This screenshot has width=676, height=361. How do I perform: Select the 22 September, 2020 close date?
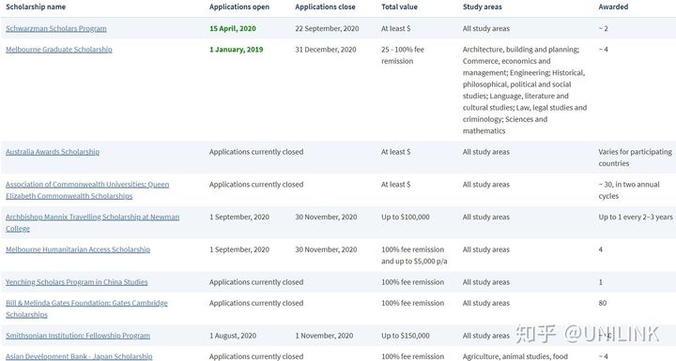click(327, 28)
